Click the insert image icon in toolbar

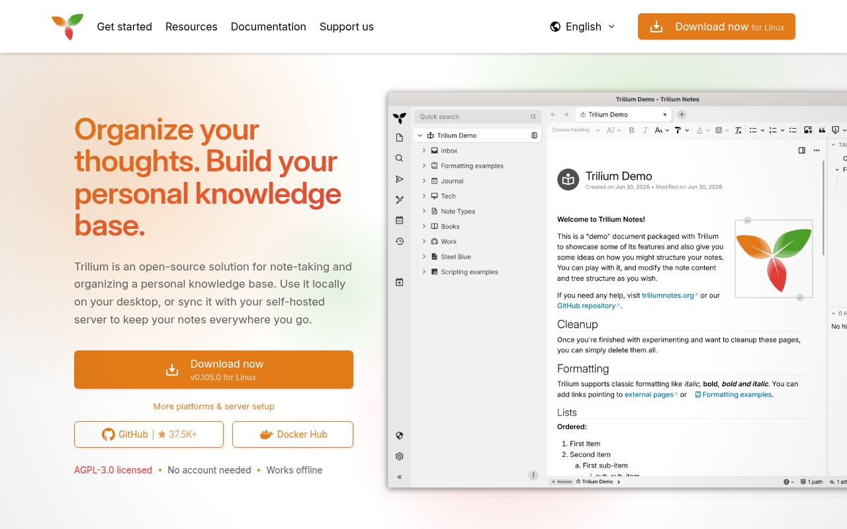[808, 130]
